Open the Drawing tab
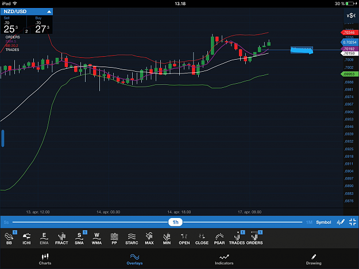This screenshot has height=269, width=359. tap(314, 259)
